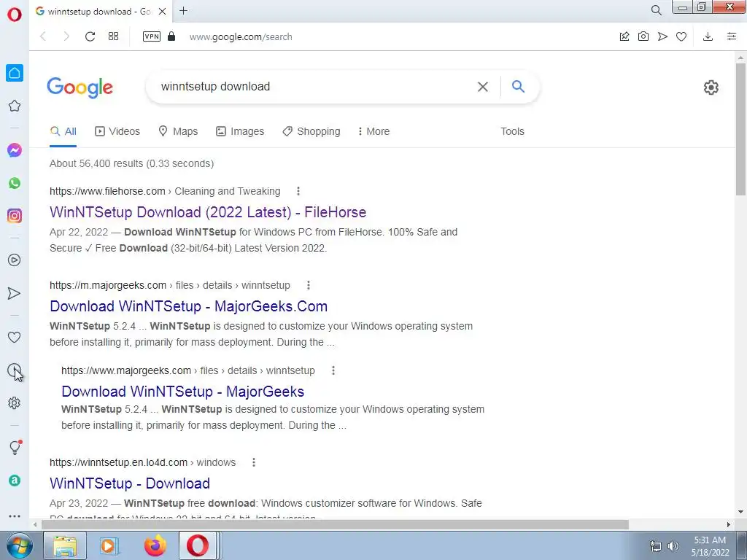Switch to Maps results tab
The image size is (747, 560).
[178, 131]
